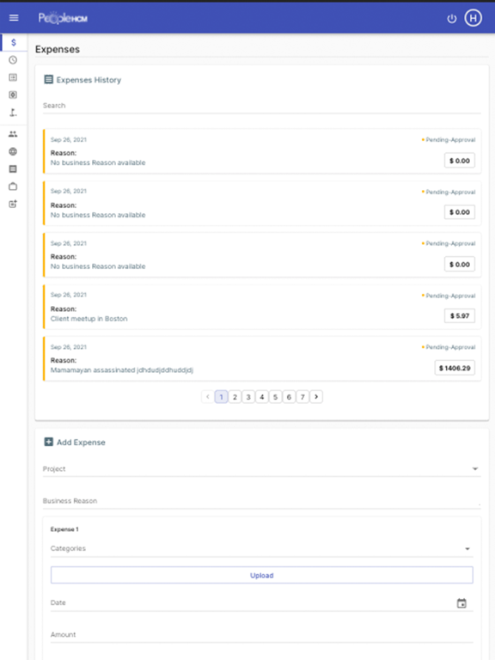Click the Upload button
The width and height of the screenshot is (495, 660).
262,576
